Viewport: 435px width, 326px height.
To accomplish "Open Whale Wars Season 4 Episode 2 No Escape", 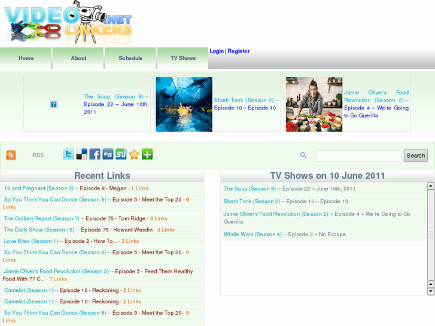I will [284, 234].
